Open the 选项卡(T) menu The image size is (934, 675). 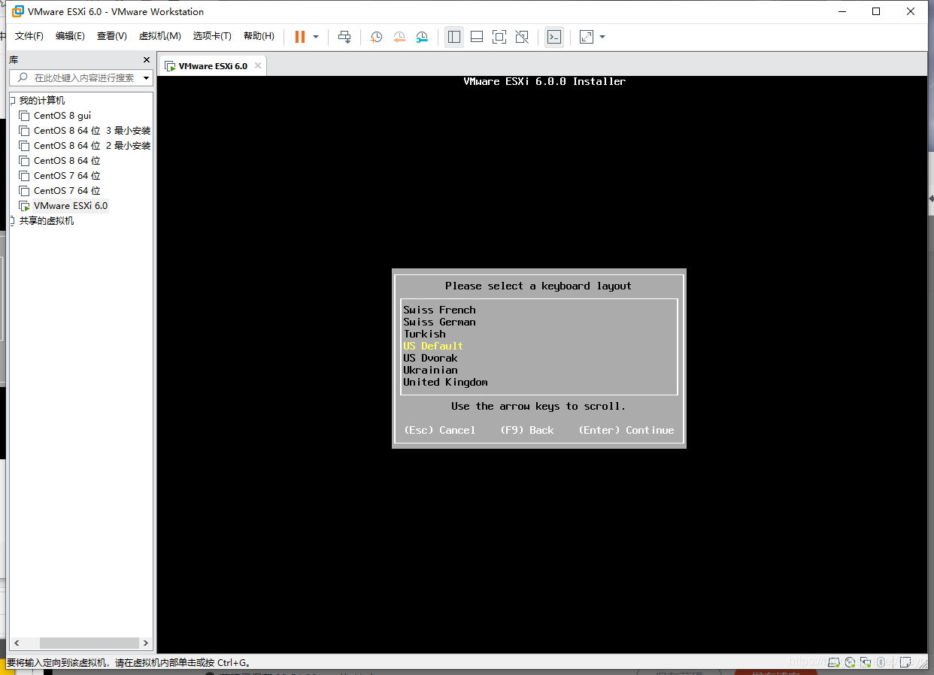212,36
